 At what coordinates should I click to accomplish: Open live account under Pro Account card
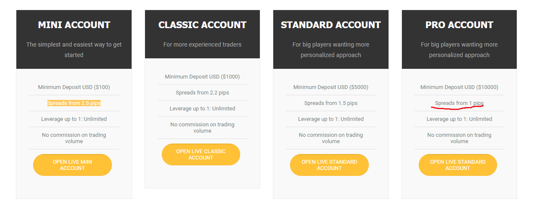click(458, 165)
